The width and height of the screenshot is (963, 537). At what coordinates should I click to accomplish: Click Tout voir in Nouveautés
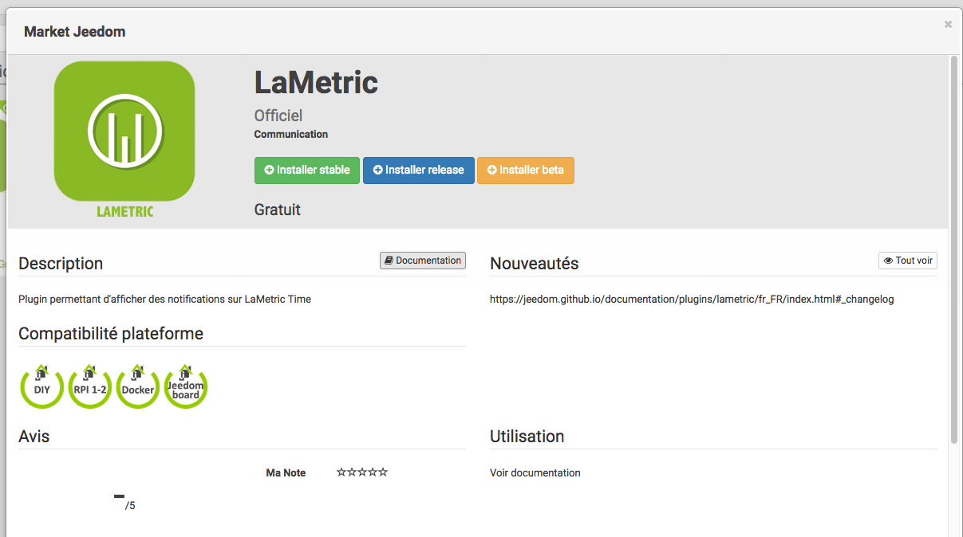click(908, 261)
